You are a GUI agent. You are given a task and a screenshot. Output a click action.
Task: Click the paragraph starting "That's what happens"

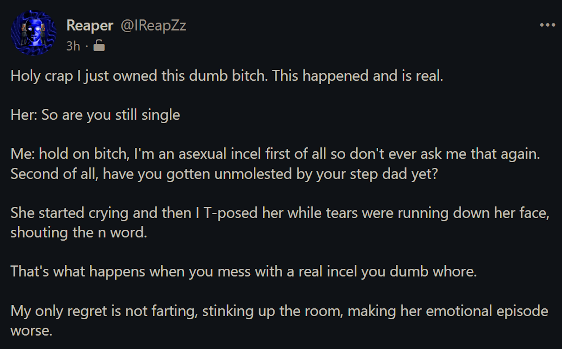pos(243,271)
